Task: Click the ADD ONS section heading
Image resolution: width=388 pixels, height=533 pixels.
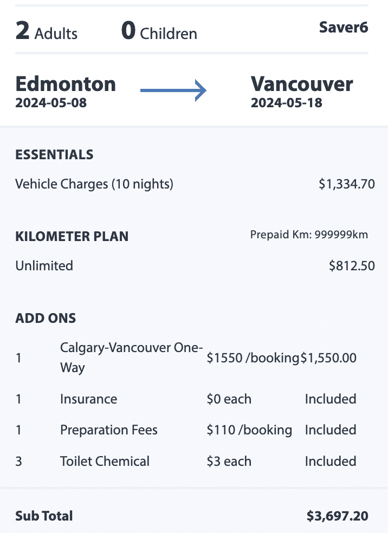Action: coord(46,318)
